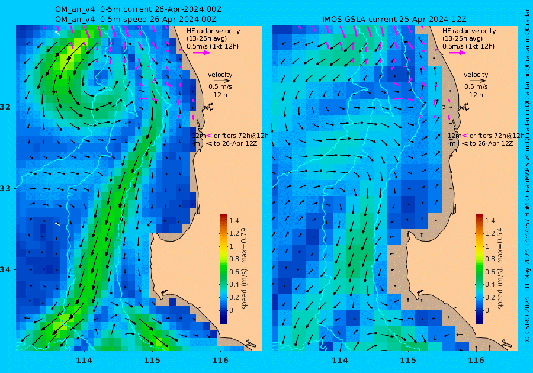Screen dimensions: 533x373
Task: Click longitude label 114 under right map
Action: (339, 361)
